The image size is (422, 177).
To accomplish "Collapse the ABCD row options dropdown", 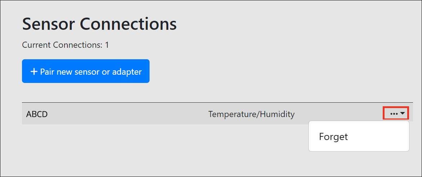I will point(395,114).
